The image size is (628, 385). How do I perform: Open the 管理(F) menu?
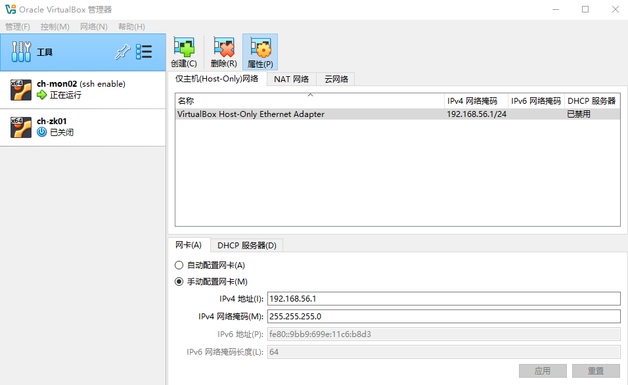18,27
